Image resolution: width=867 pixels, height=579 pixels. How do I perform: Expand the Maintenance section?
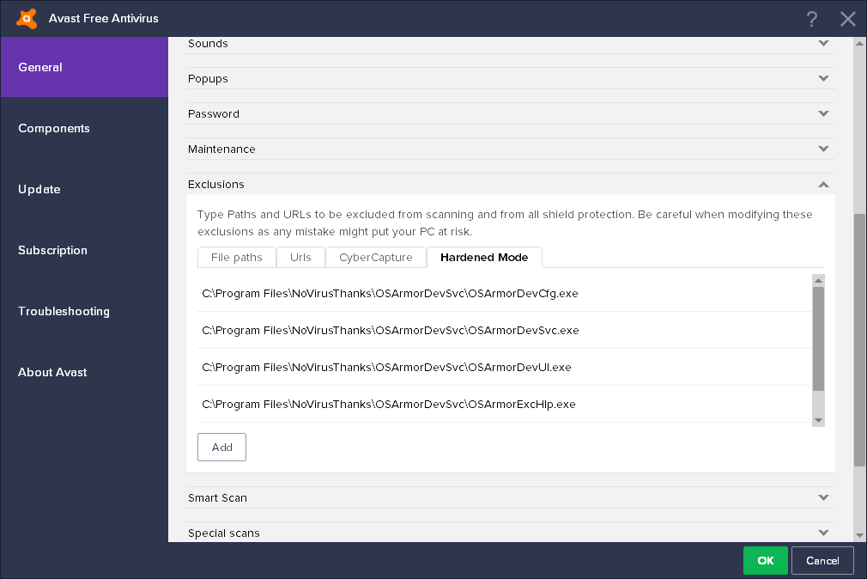click(823, 149)
